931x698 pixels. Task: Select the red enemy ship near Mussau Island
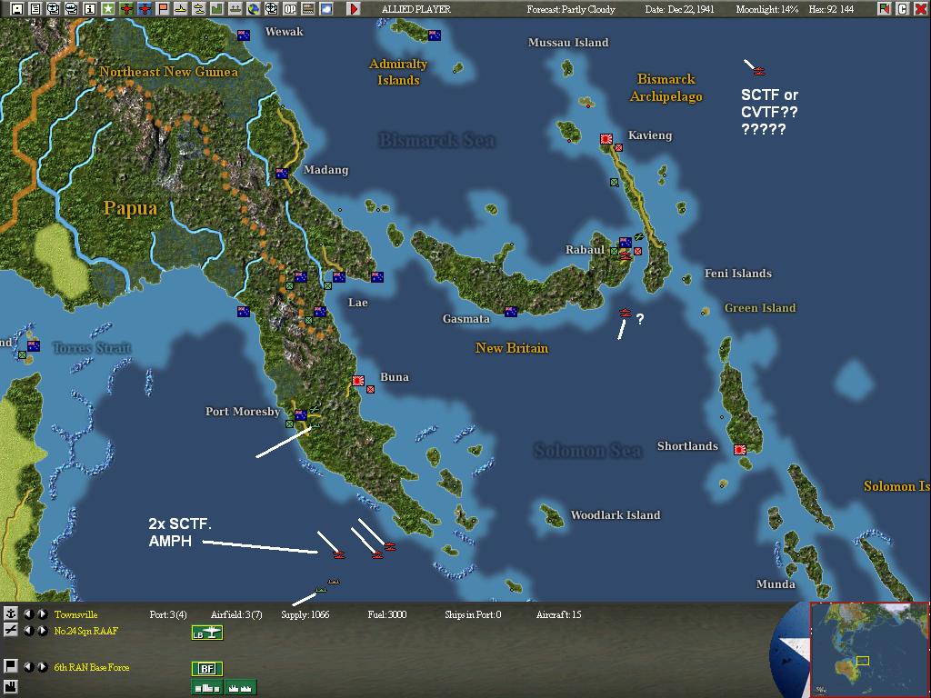point(759,71)
